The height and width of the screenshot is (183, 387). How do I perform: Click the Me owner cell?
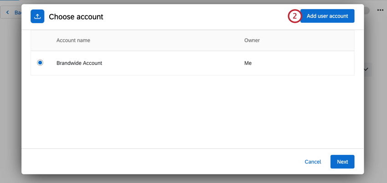coord(248,63)
